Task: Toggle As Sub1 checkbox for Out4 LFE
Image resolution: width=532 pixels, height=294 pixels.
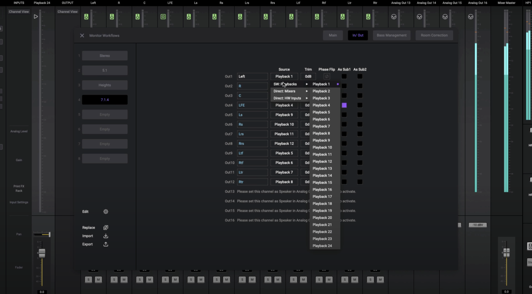Action: point(344,105)
